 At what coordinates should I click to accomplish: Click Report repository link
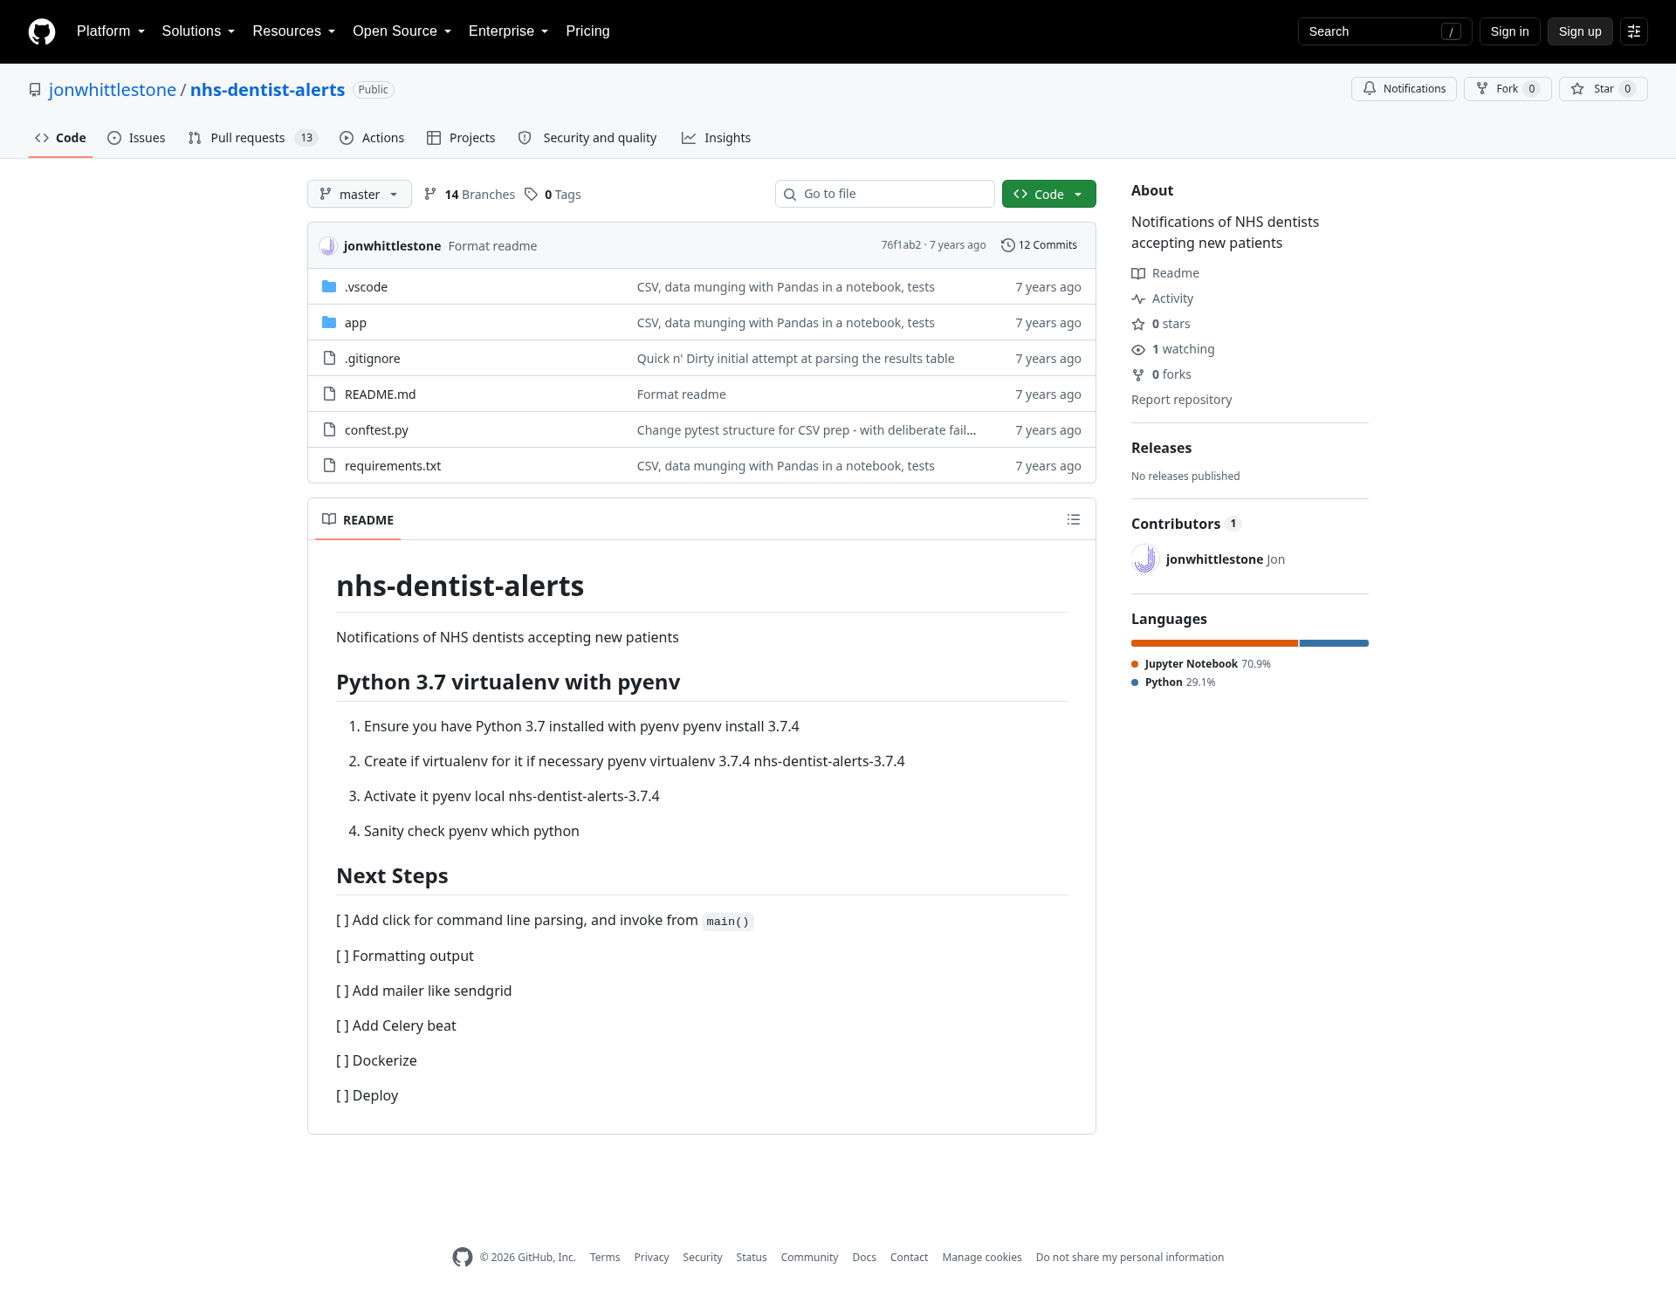coord(1181,400)
